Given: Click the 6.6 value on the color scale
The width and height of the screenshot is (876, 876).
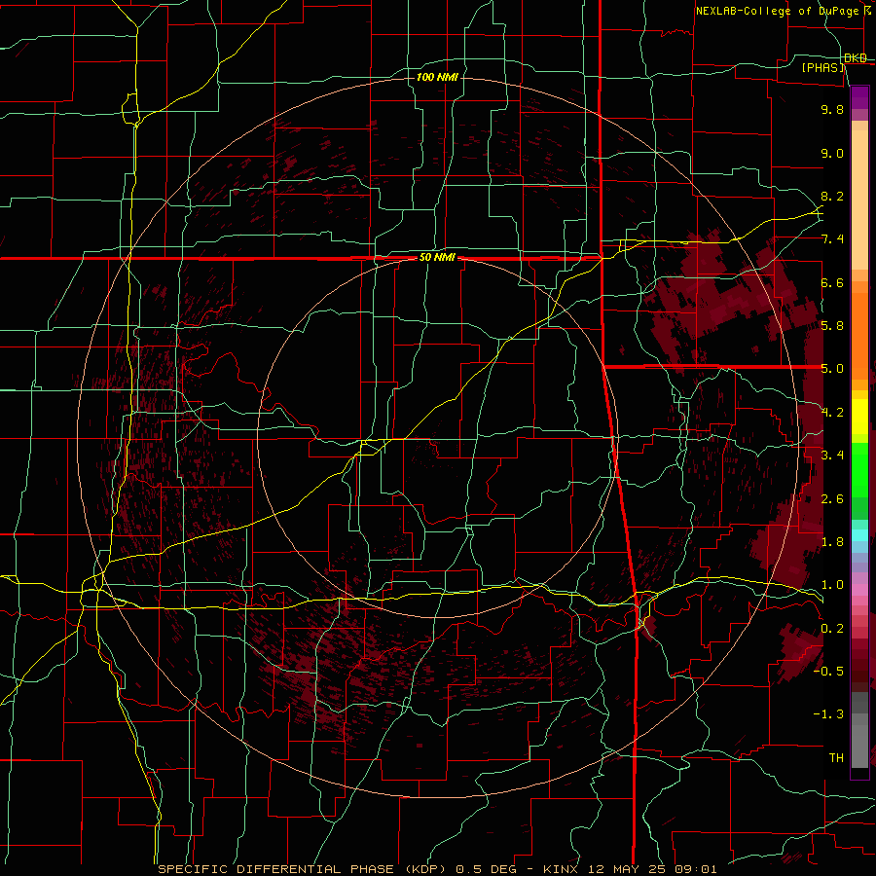Looking at the screenshot, I should coord(832,282).
